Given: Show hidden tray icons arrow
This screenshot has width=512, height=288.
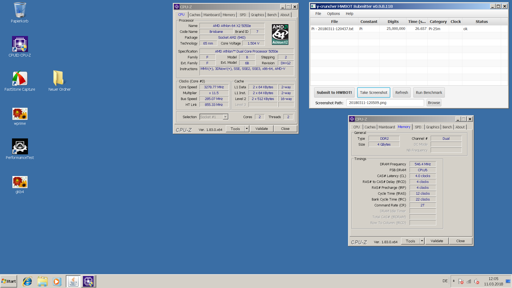Looking at the screenshot, I should click(454, 281).
